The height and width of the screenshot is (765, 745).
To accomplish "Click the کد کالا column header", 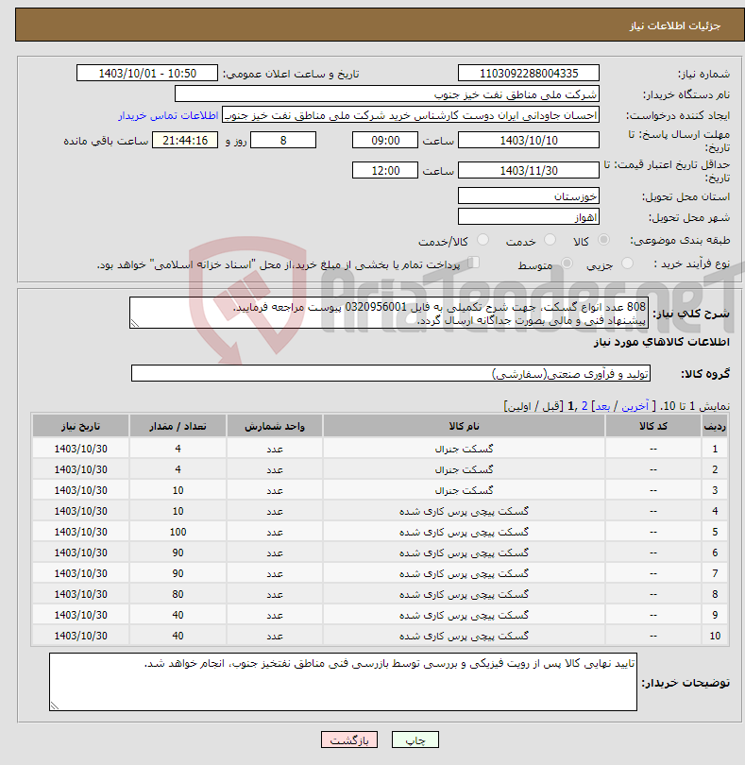I will pos(653,426).
